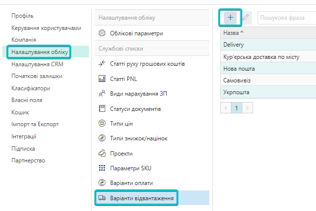The width and height of the screenshot is (316, 211).
Task: Select page 1 in pagination
Action: tap(237, 107)
